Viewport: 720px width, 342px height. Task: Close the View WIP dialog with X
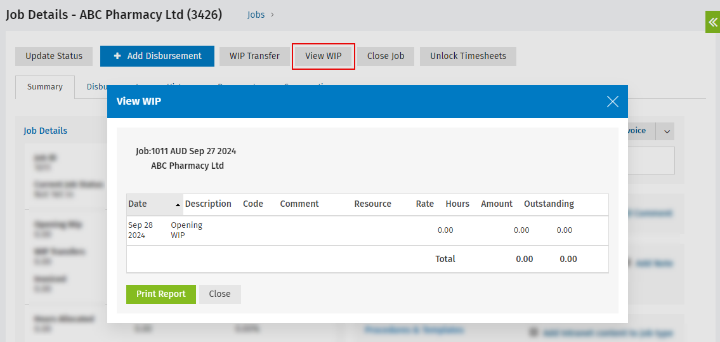613,102
